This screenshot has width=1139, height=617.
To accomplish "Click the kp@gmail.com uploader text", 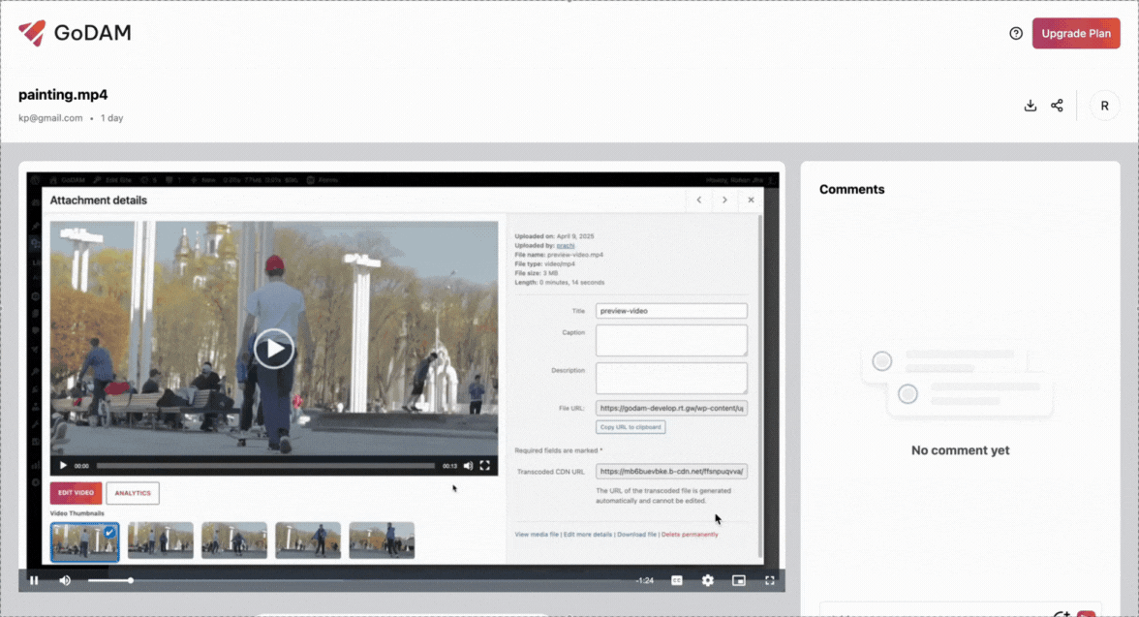I will click(x=50, y=118).
